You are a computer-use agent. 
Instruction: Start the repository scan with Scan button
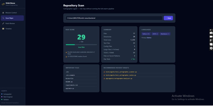[168, 18]
